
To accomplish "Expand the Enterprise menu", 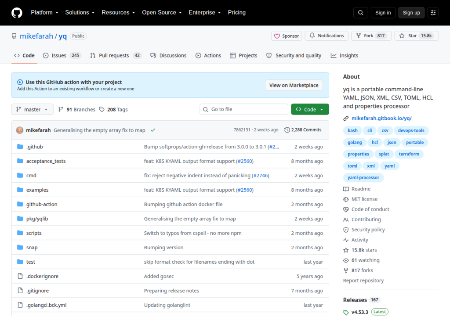I will tap(205, 13).
